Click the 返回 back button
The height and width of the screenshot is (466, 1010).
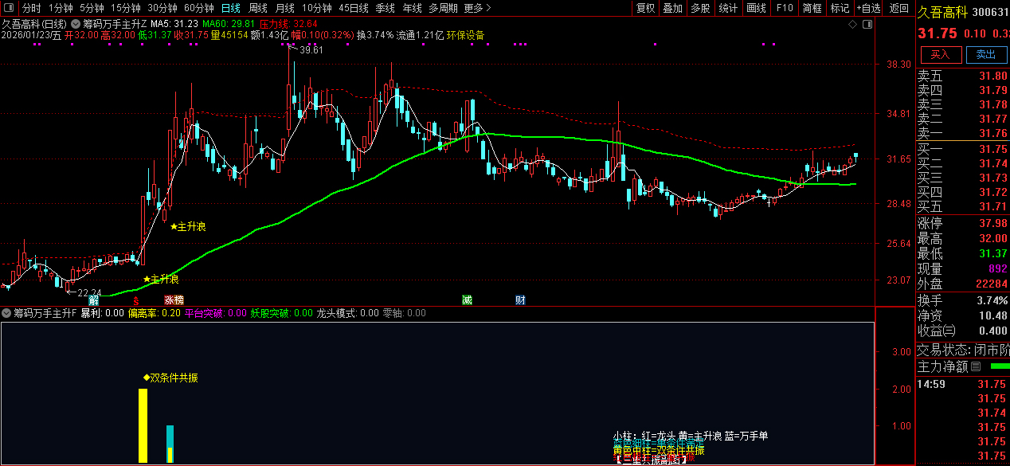898,8
